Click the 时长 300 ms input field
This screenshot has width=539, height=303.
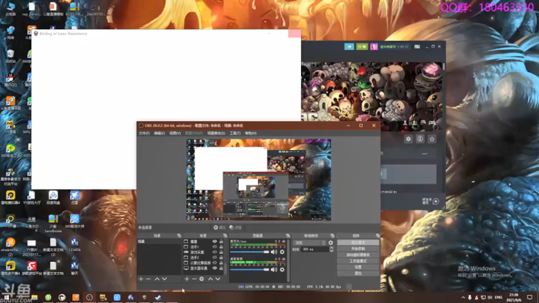(x=315, y=249)
